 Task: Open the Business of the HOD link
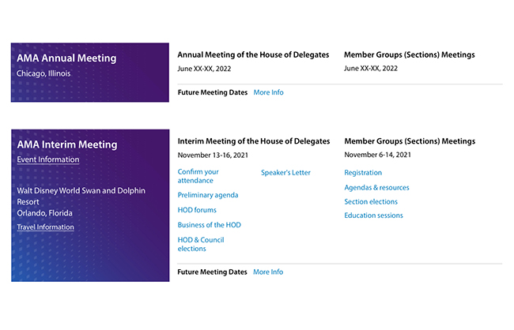point(209,225)
